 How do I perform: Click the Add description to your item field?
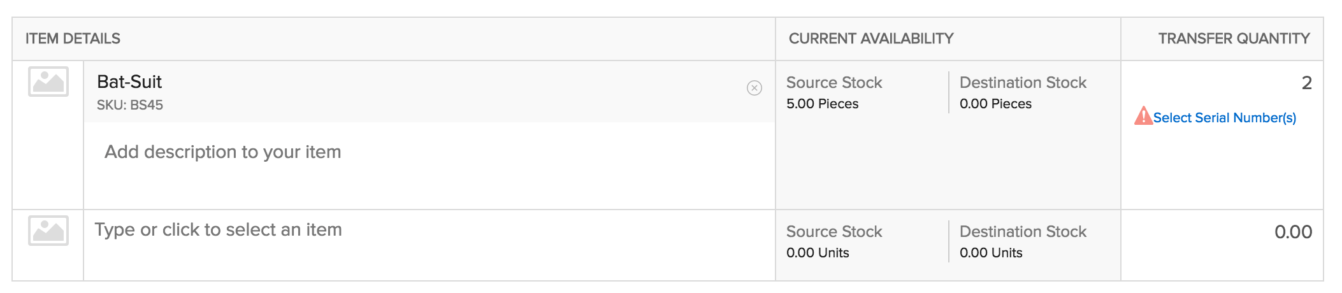[429, 165]
